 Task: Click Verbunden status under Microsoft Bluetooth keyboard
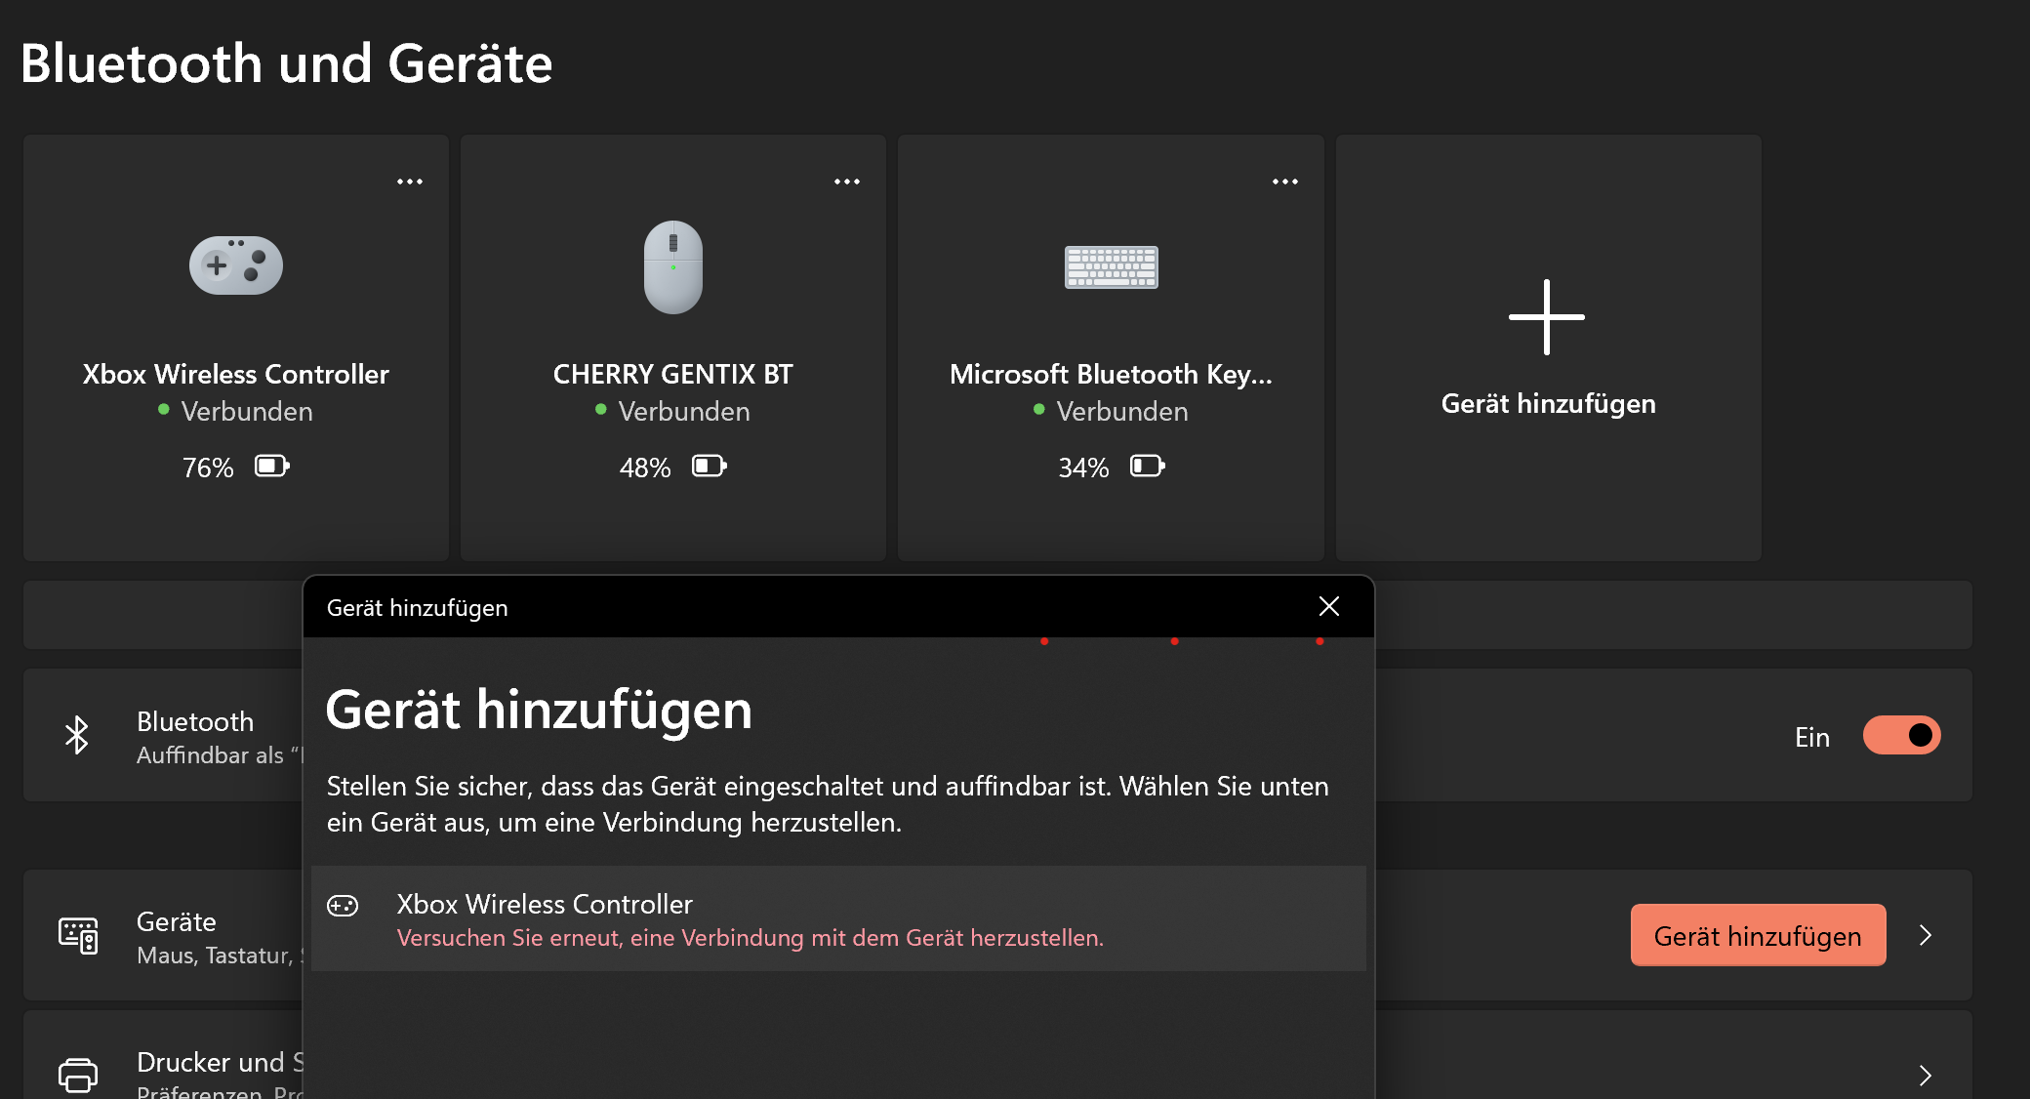click(x=1122, y=411)
